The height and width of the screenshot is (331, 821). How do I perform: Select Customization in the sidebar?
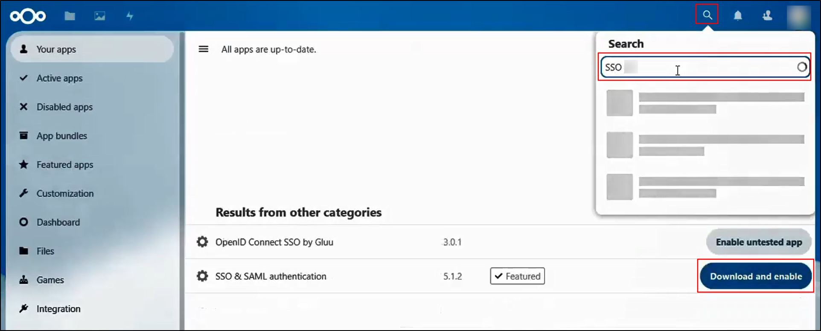click(x=65, y=193)
